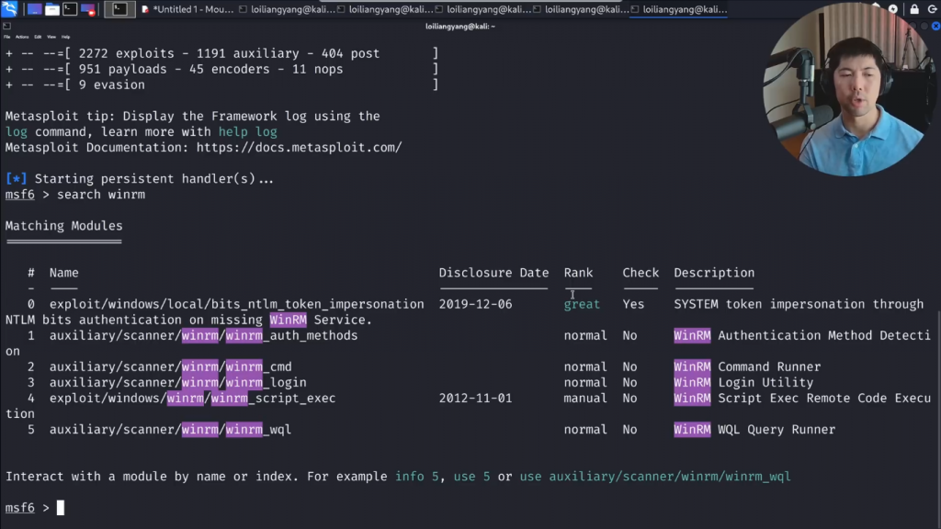
Task: Click 'WinRM WQL Query Runner' description
Action: (754, 430)
